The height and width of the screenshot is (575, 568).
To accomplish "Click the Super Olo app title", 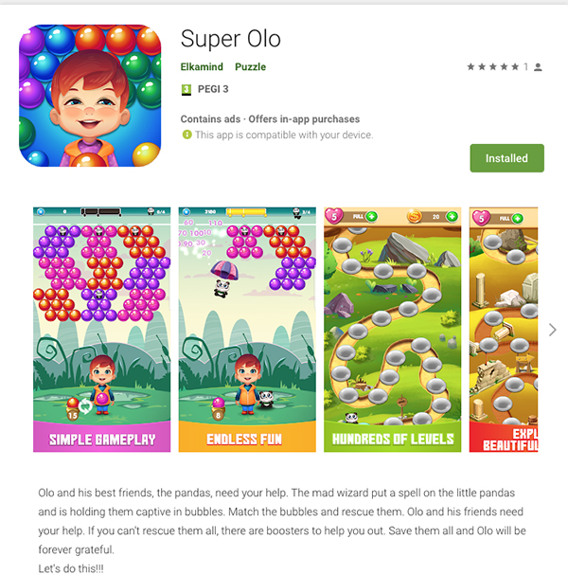I will pyautogui.click(x=231, y=39).
